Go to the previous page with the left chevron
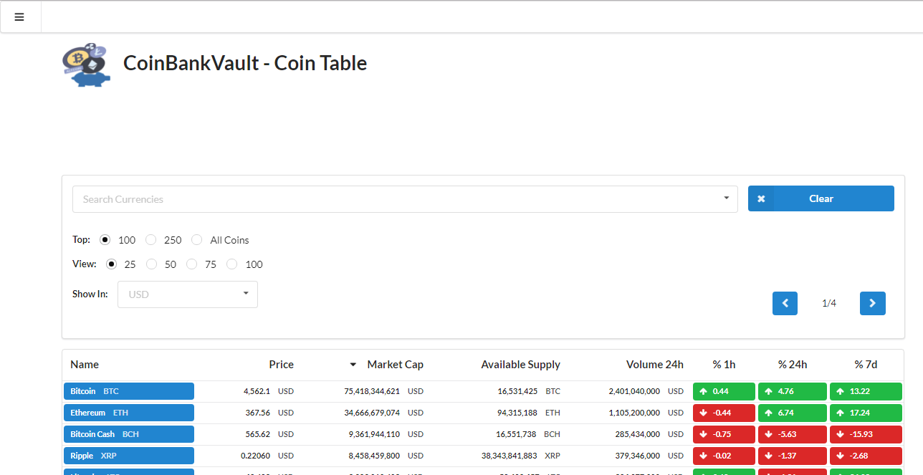Screen dimensions: 923x475 784,303
